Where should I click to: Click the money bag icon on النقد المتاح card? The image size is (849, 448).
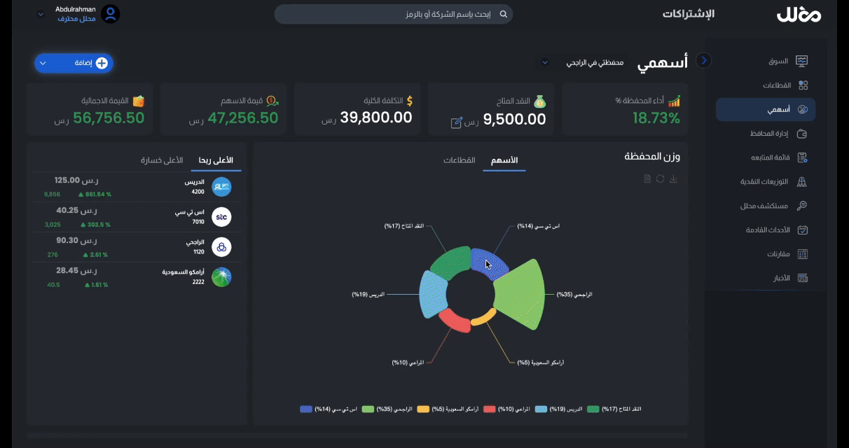click(x=539, y=101)
